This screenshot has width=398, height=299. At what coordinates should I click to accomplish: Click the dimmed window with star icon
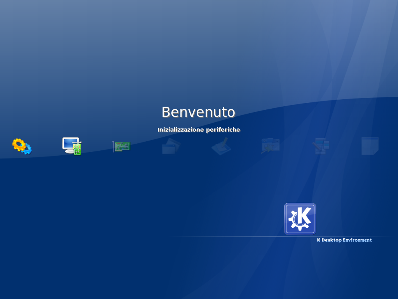click(271, 146)
